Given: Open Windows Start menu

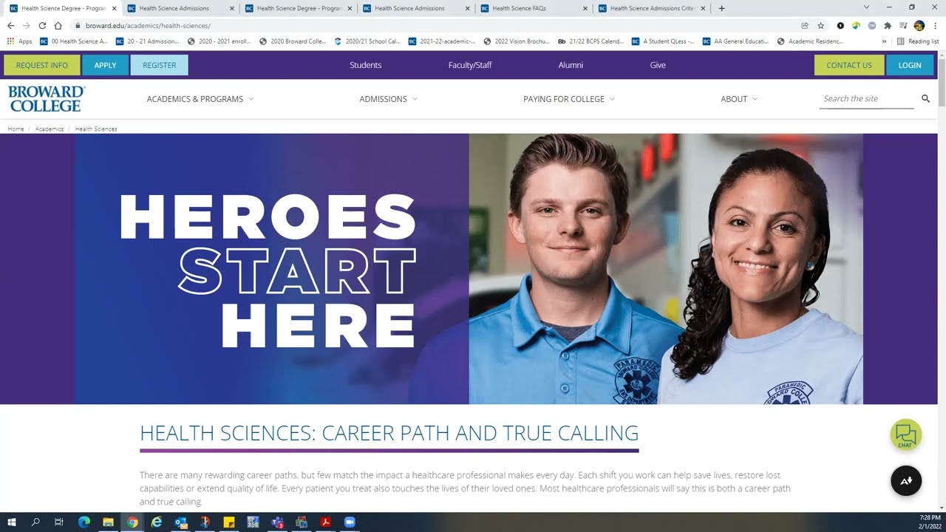Looking at the screenshot, I should [x=12, y=522].
